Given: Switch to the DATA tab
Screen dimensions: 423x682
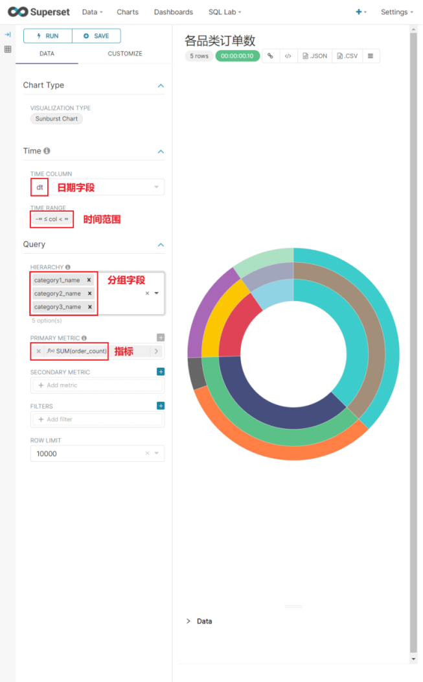Looking at the screenshot, I should coord(47,53).
